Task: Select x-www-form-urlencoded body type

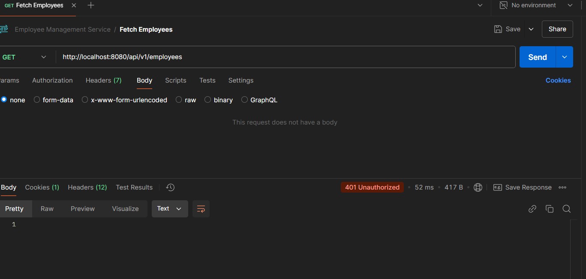Action: pyautogui.click(x=85, y=99)
